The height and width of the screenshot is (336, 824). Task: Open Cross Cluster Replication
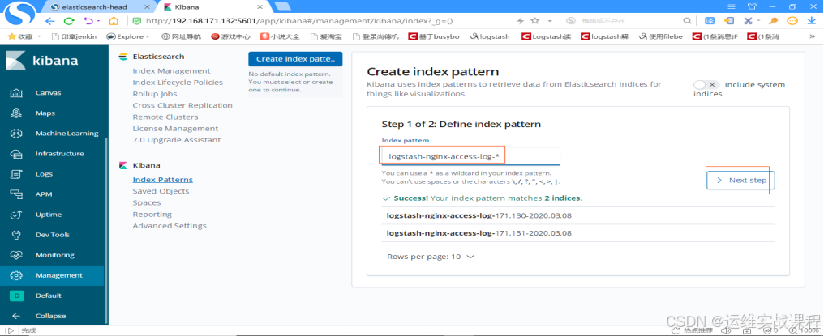(182, 105)
